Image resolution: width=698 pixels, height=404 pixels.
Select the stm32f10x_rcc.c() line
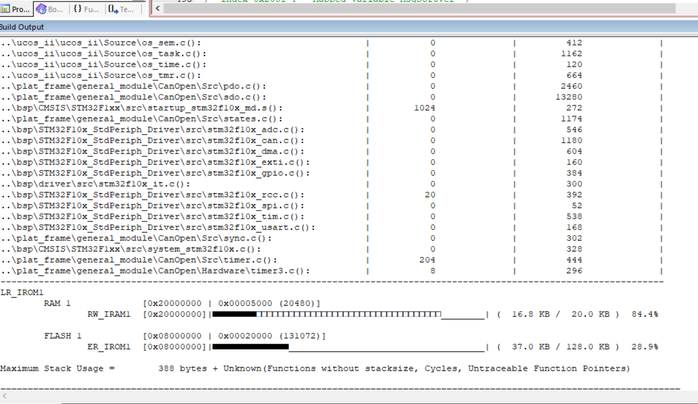click(x=331, y=194)
